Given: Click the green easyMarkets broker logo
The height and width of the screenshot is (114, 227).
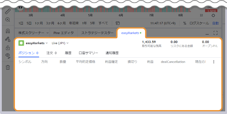Looking at the screenshot, I should (21, 43).
